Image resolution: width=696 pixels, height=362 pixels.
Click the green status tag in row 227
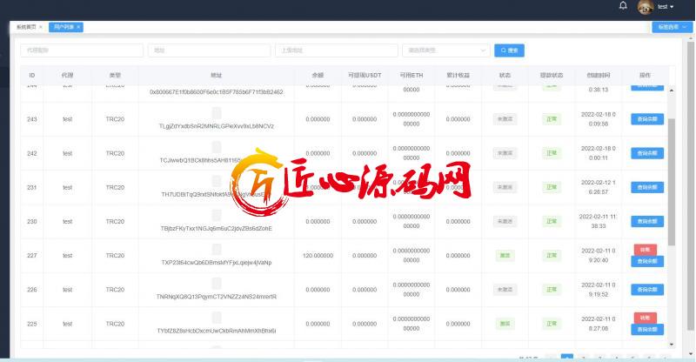505,255
